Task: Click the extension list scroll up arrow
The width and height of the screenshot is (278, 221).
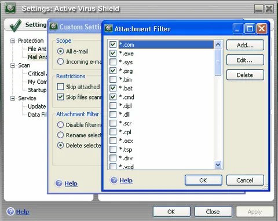Action: pyautogui.click(x=218, y=45)
